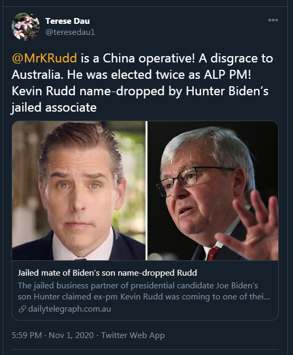Click the Terese Dau display name
Screen dimensions: 293x355
(x=68, y=21)
